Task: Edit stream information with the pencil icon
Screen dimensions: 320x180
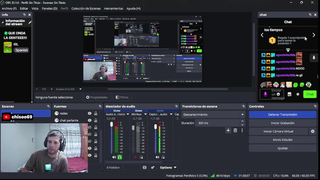Action: [30, 22]
